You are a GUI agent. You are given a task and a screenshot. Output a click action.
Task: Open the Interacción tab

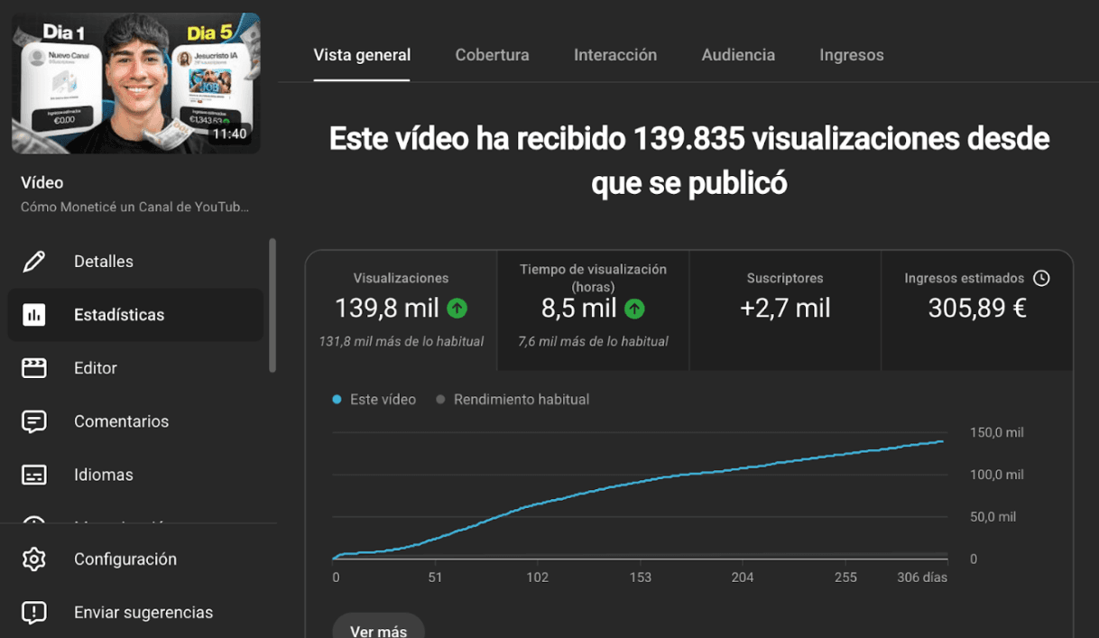click(x=615, y=55)
